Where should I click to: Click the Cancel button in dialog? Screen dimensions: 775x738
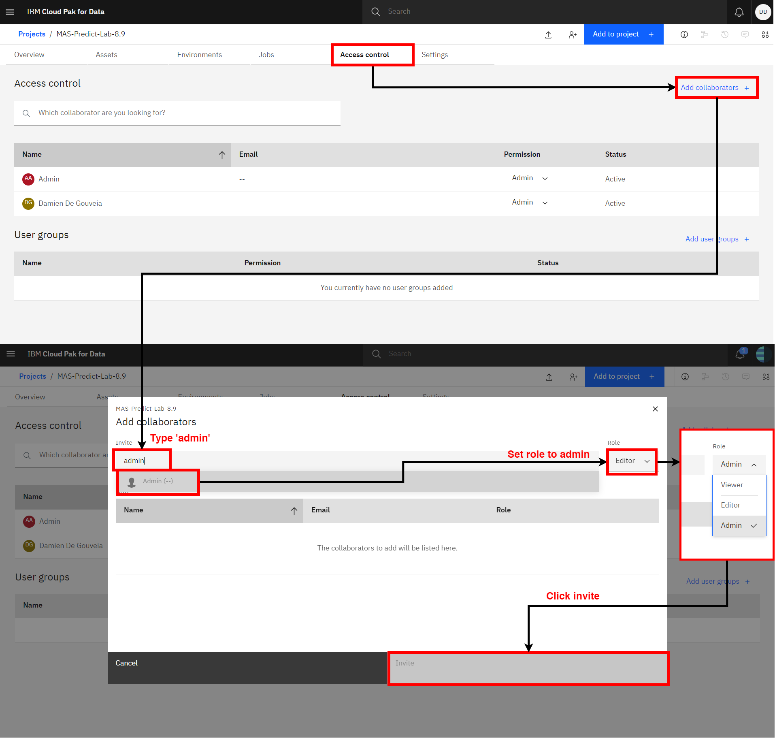[x=247, y=668]
